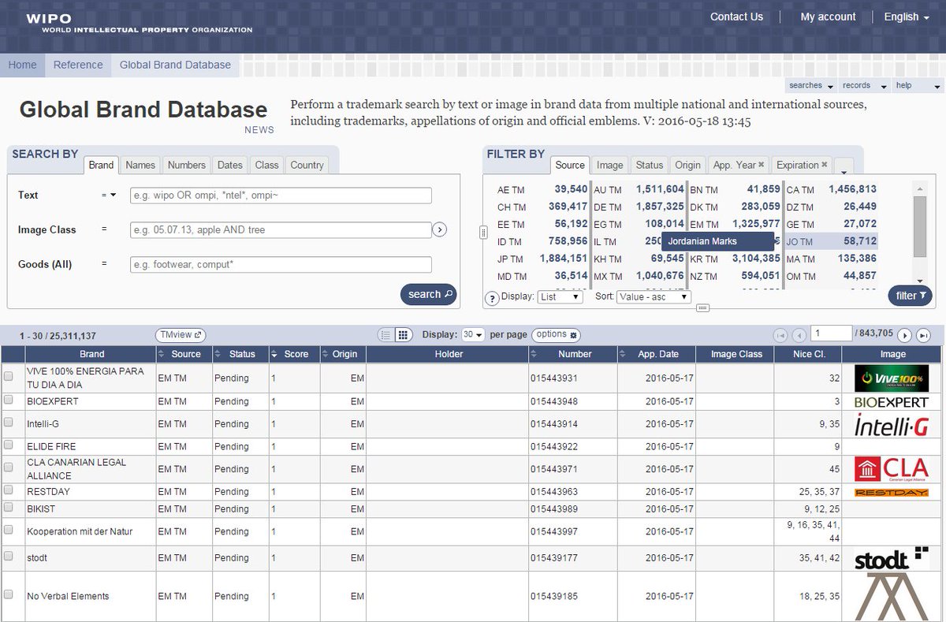Click the horizontal filter panel resize handle

pyautogui.click(x=703, y=308)
